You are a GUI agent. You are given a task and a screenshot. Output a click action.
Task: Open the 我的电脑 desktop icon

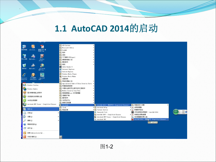(24, 48)
